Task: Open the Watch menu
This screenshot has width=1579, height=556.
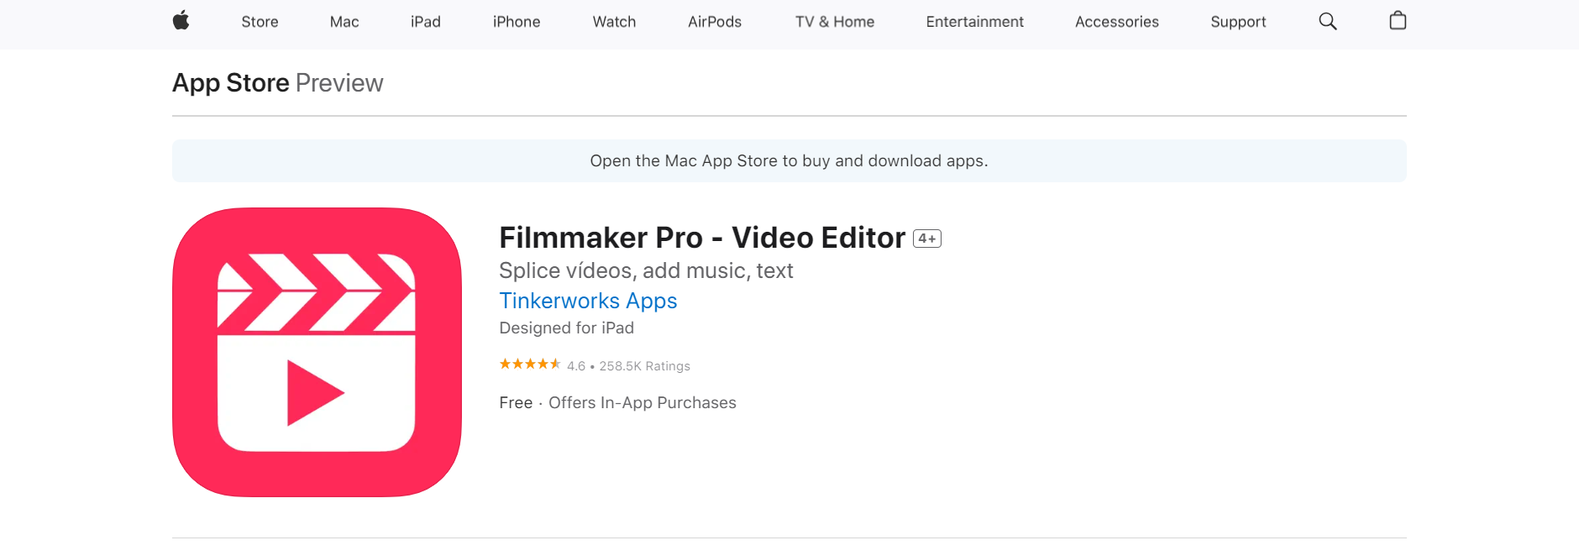Action: [614, 22]
